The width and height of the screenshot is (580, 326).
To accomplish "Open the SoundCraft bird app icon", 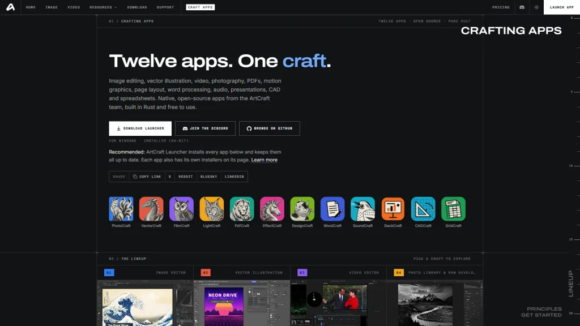I will pyautogui.click(x=362, y=209).
